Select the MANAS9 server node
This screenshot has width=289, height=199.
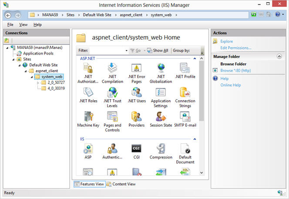[40, 47]
